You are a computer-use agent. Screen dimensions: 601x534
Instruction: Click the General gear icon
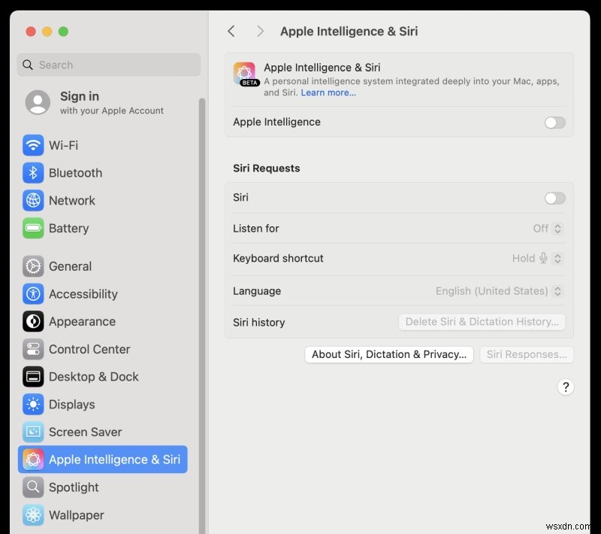[x=33, y=266]
